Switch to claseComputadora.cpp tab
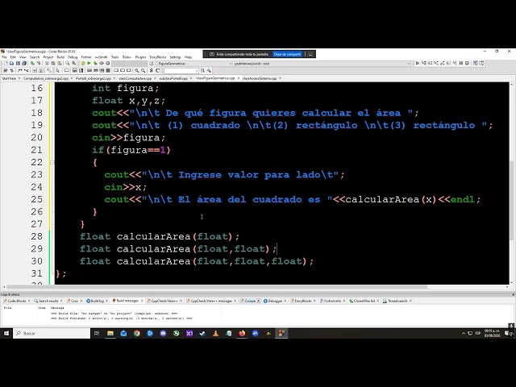516x387 pixels. coord(135,78)
